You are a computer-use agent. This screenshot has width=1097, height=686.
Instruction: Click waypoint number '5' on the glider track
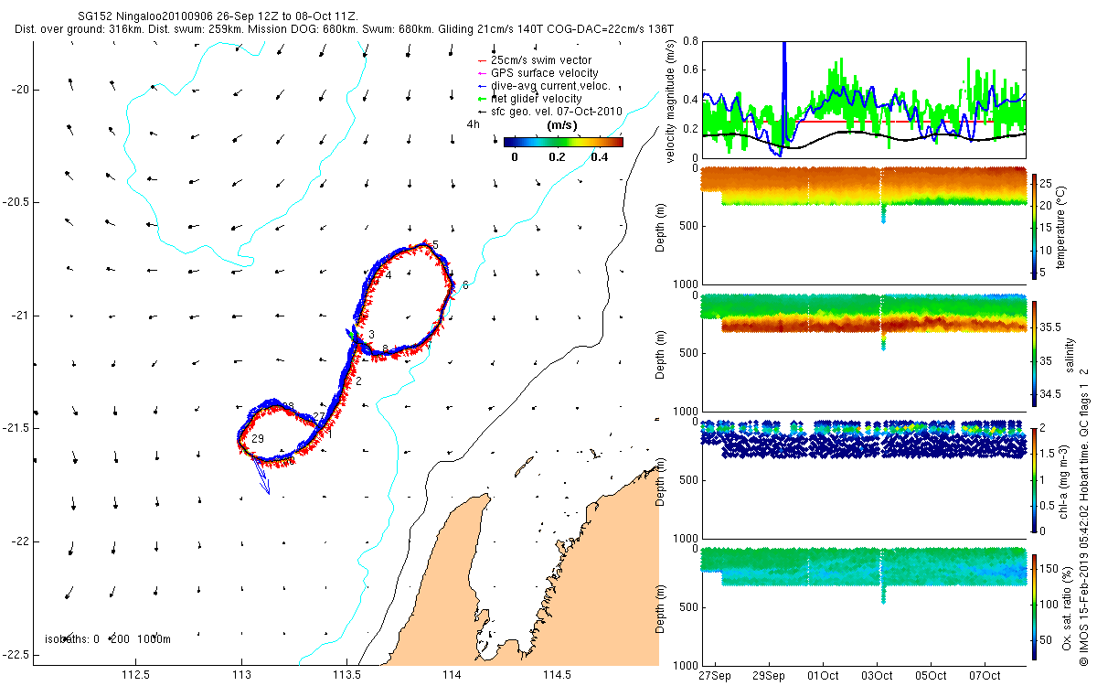click(436, 245)
